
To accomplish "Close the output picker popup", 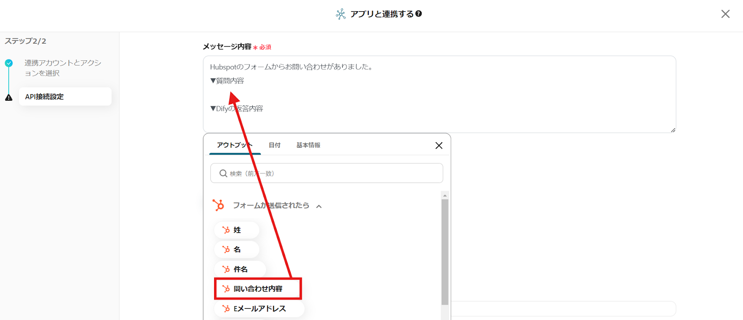I will (439, 145).
